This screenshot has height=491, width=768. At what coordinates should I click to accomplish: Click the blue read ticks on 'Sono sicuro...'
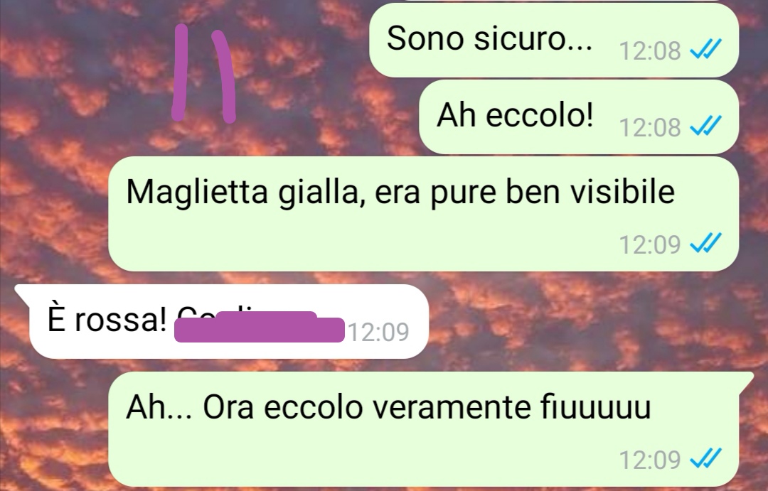[x=705, y=49]
